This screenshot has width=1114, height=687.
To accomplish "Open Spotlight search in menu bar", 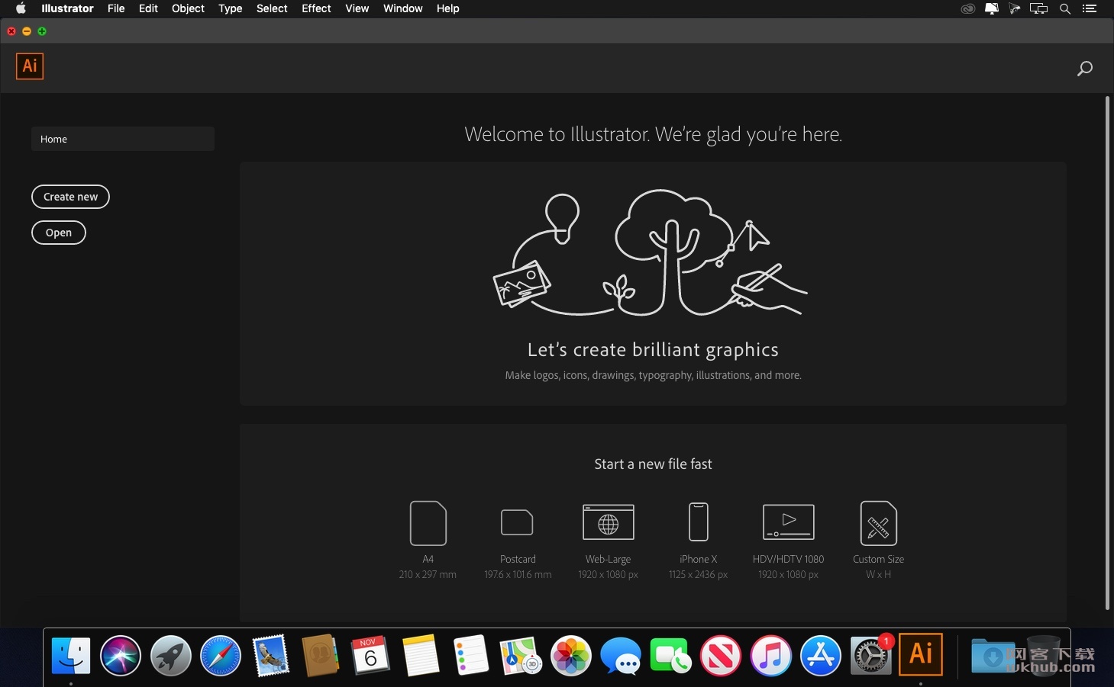I will pyautogui.click(x=1065, y=8).
